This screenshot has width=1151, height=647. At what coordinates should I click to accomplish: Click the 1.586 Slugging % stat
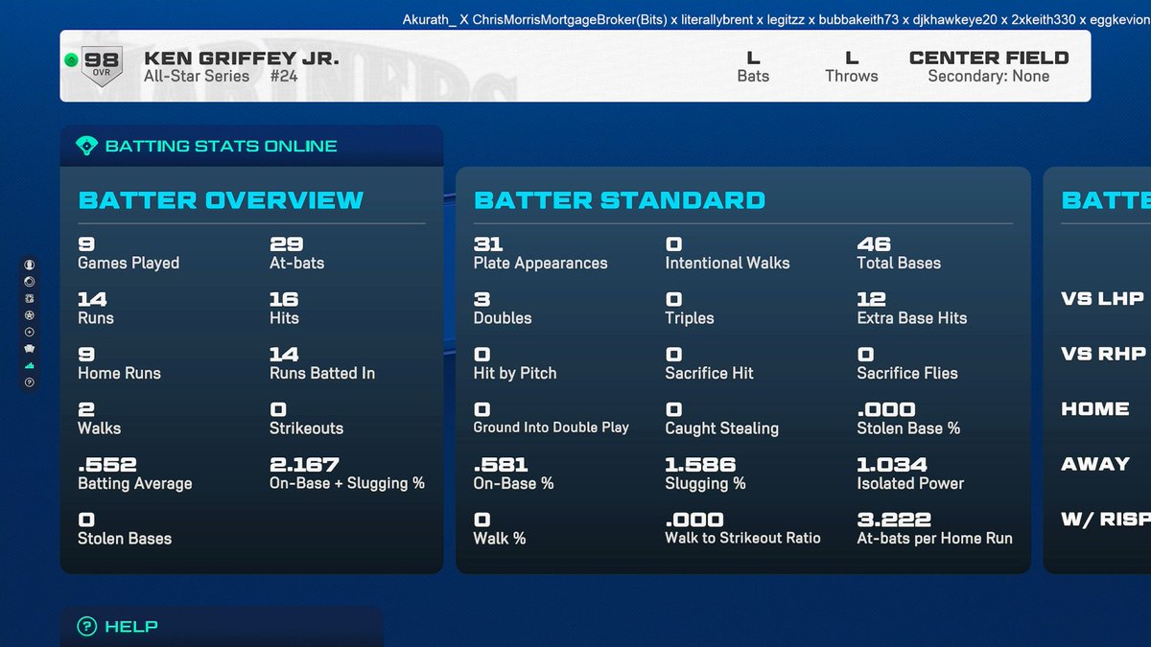(706, 474)
